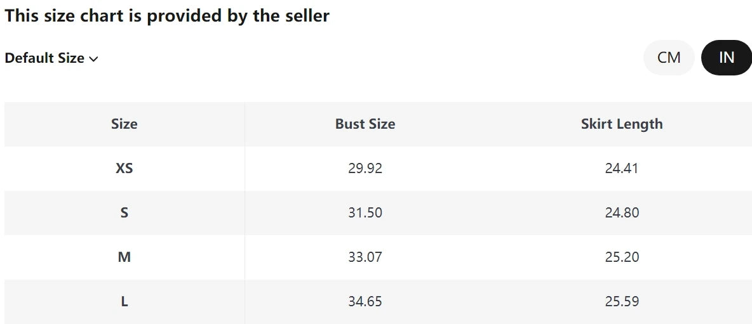The image size is (752, 324).
Task: Select the XS size row label
Action: tap(124, 169)
